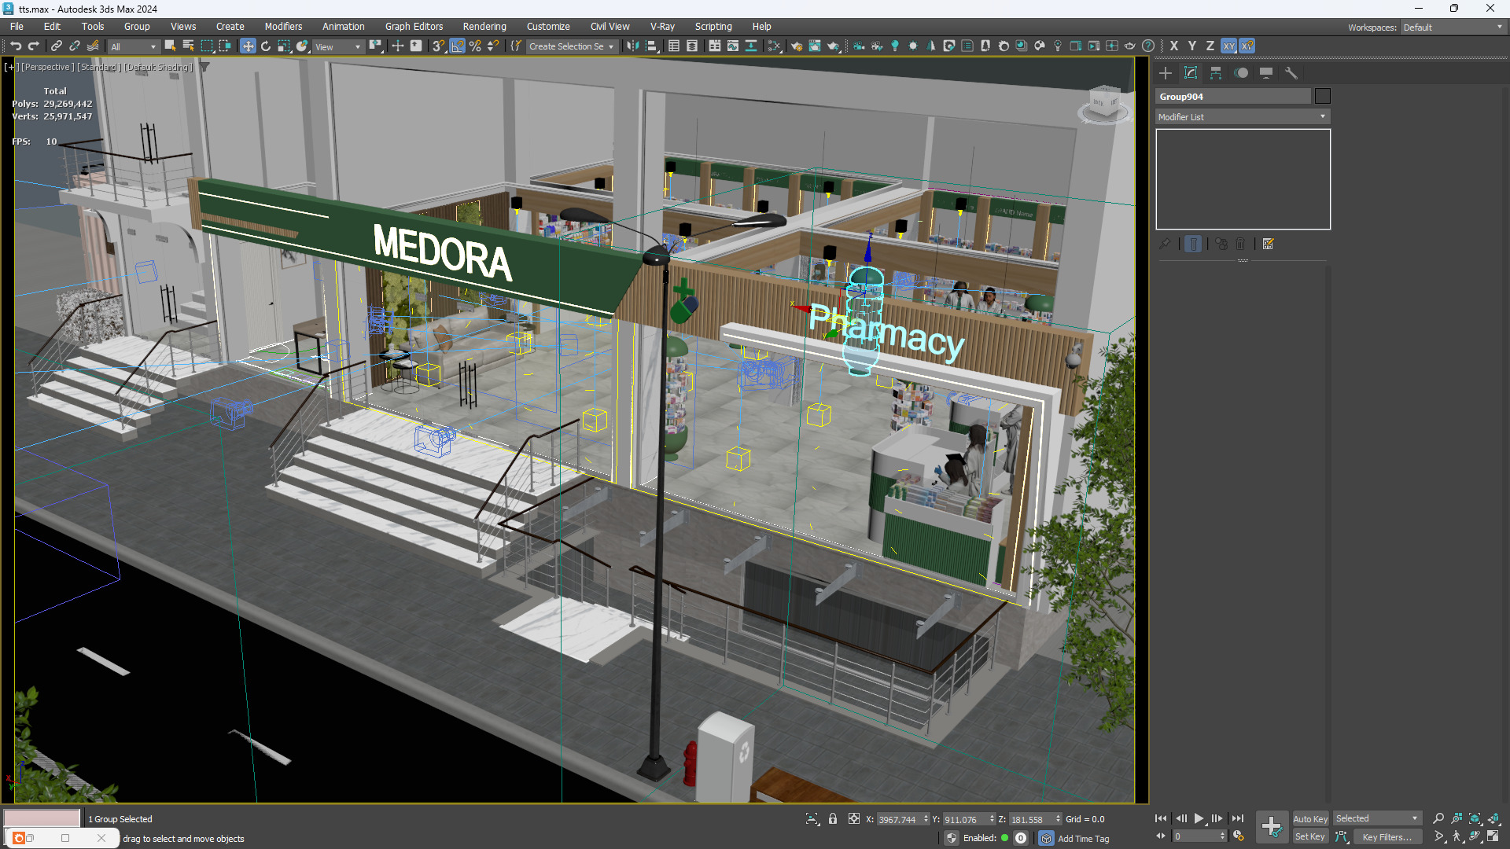
Task: Click the help question mark toolbar icon
Action: click(1148, 46)
